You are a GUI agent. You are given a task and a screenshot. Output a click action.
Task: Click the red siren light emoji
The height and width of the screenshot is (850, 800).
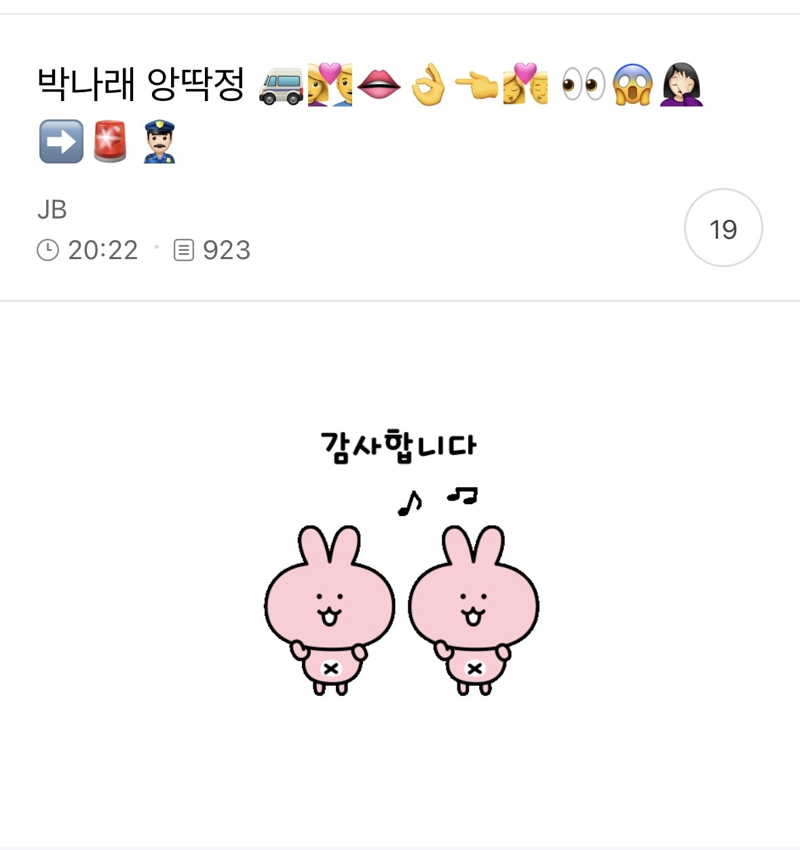click(110, 142)
